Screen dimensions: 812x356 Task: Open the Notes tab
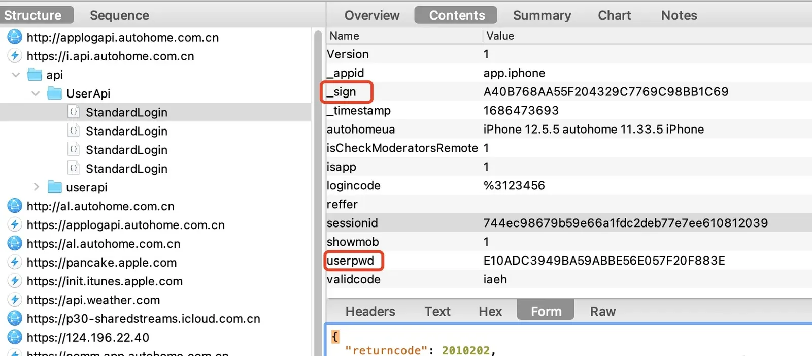(x=679, y=15)
